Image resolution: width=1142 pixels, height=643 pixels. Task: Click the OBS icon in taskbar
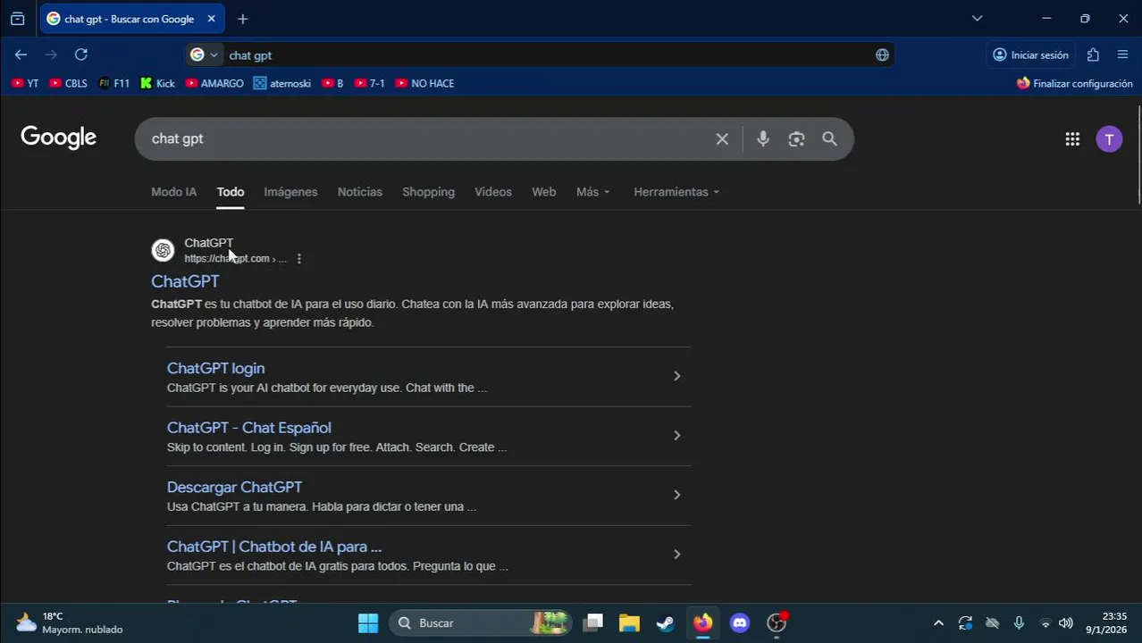[777, 622]
